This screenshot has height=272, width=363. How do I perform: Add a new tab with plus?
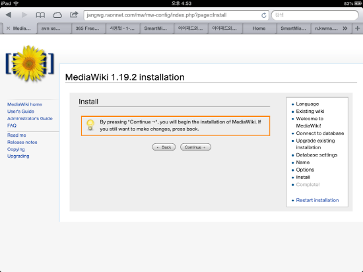[357, 28]
